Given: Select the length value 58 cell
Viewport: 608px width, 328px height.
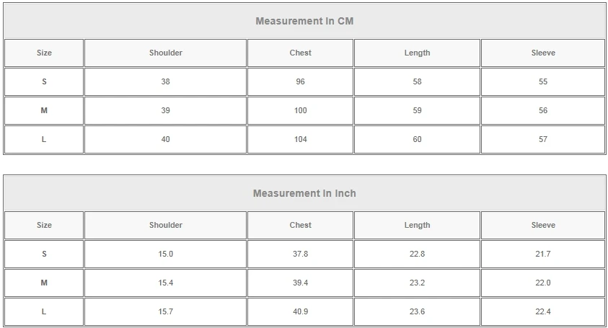Looking at the screenshot, I should 417,82.
